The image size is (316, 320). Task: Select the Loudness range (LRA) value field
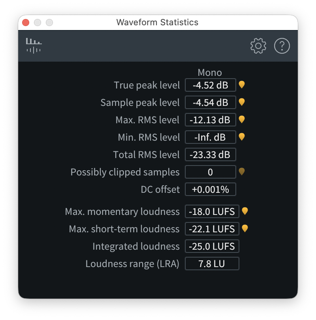point(212,264)
